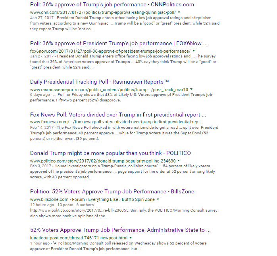Click the www.politico.com donald-trump-popularity URL text
The image size is (277, 256).
coord(103,161)
